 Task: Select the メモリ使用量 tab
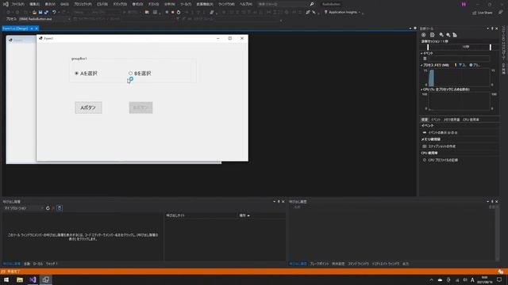coord(452,120)
